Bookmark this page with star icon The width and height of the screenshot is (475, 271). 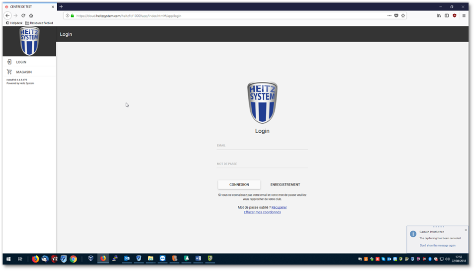coord(403,16)
